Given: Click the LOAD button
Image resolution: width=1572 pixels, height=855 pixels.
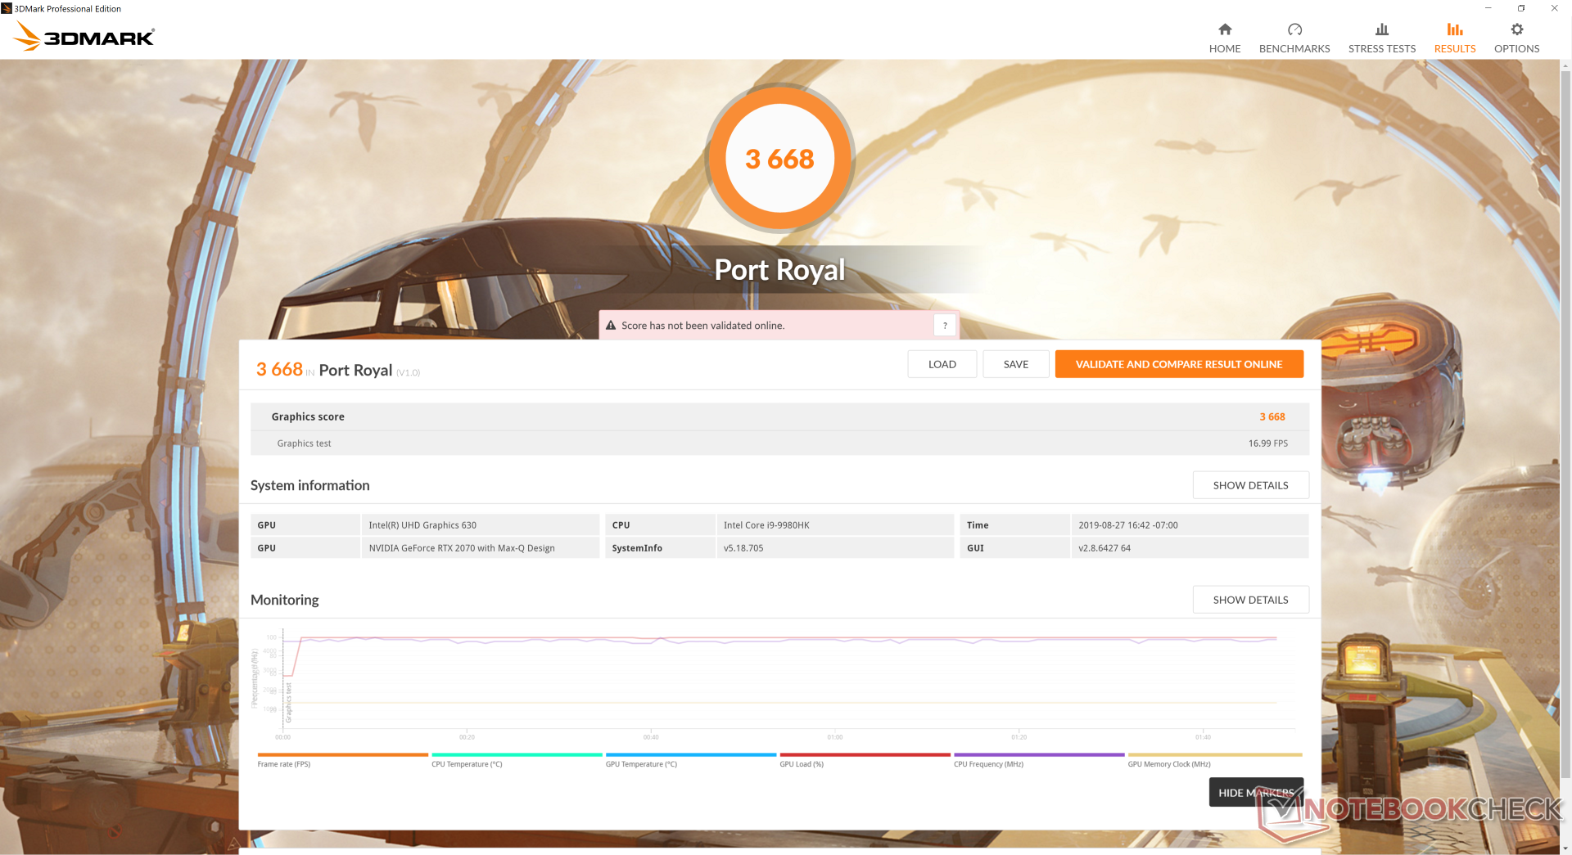Looking at the screenshot, I should 942,364.
